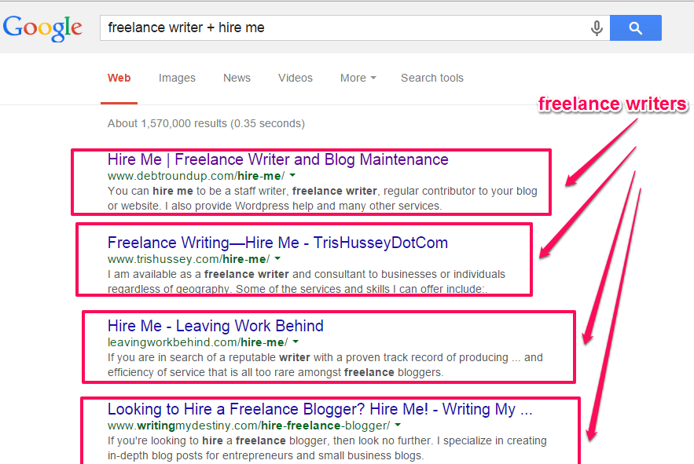Expand arrow beside leavingworkbehind.com URL
Image resolution: width=694 pixels, height=464 pixels.
[296, 342]
